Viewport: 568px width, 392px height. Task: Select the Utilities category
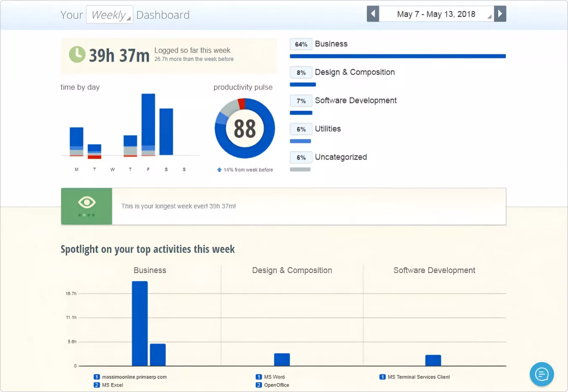pyautogui.click(x=328, y=129)
